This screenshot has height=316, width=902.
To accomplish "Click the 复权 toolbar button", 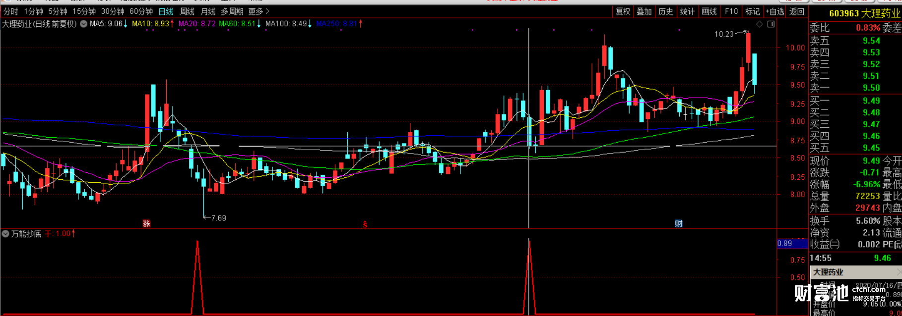I will pyautogui.click(x=623, y=11).
